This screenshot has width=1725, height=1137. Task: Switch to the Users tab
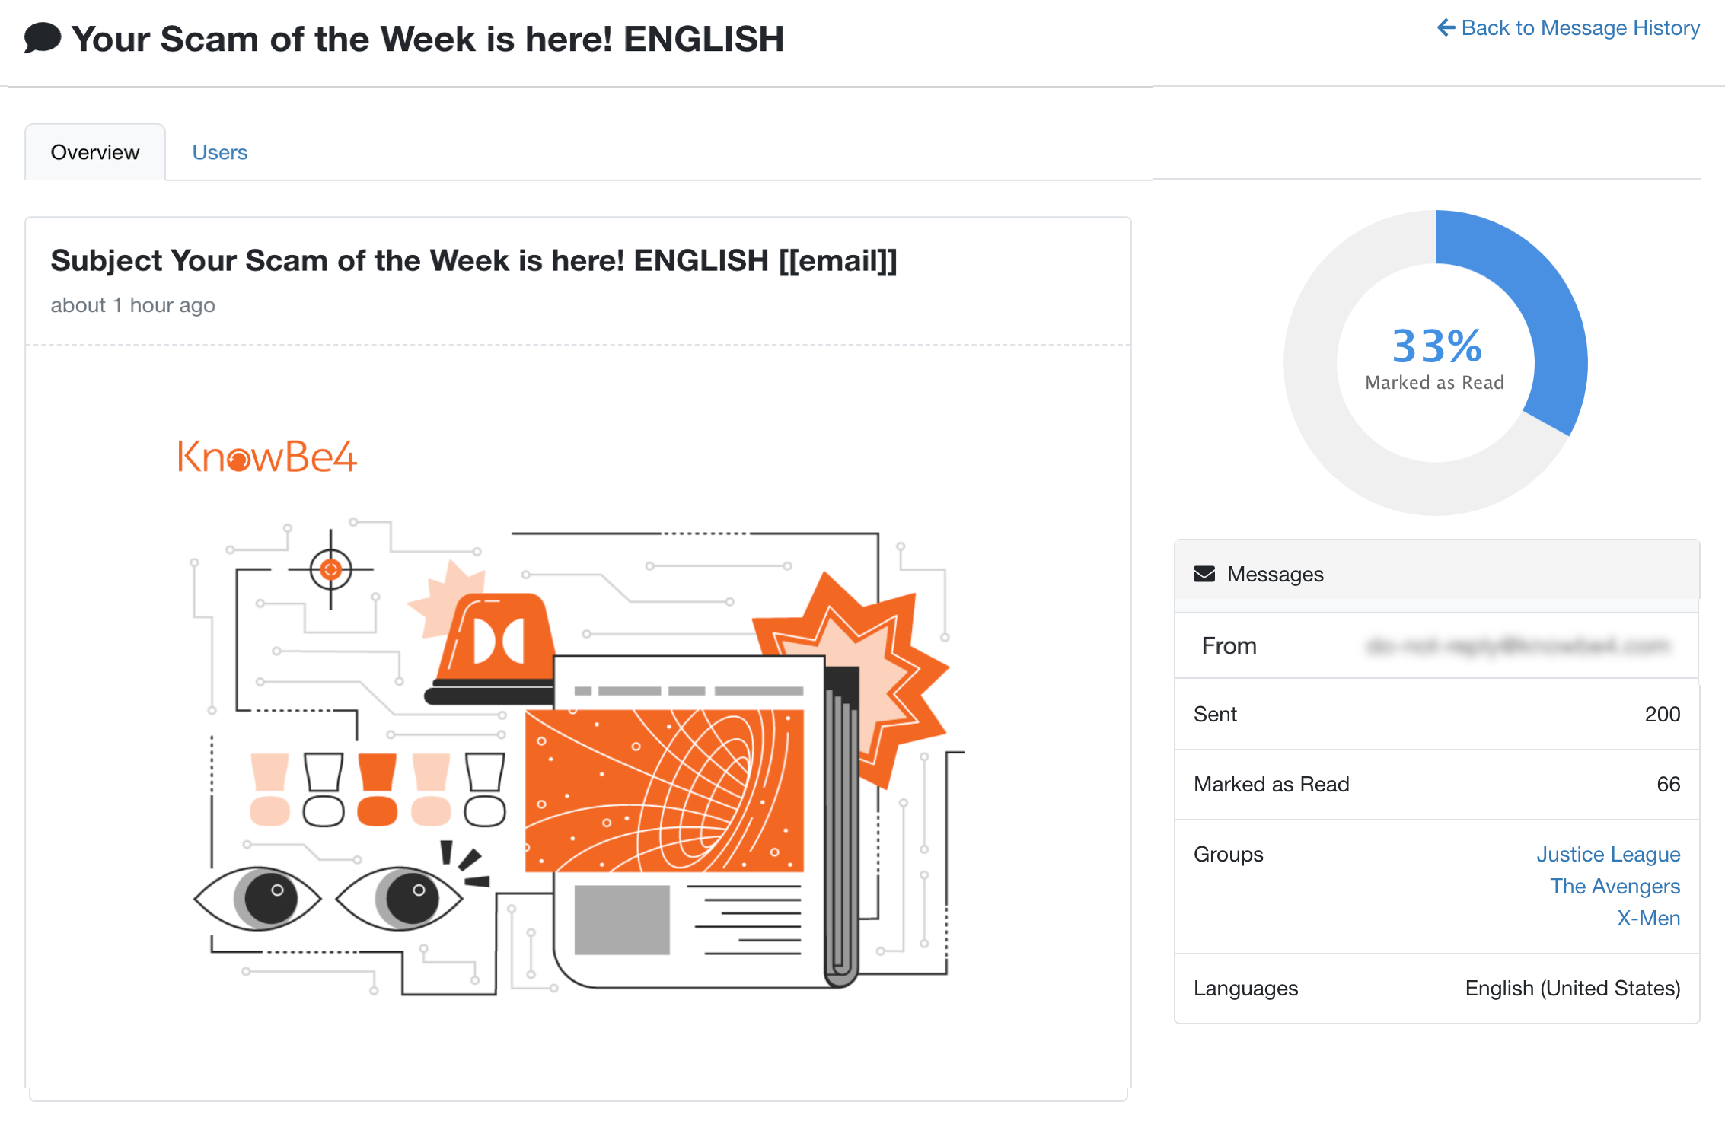point(220,152)
